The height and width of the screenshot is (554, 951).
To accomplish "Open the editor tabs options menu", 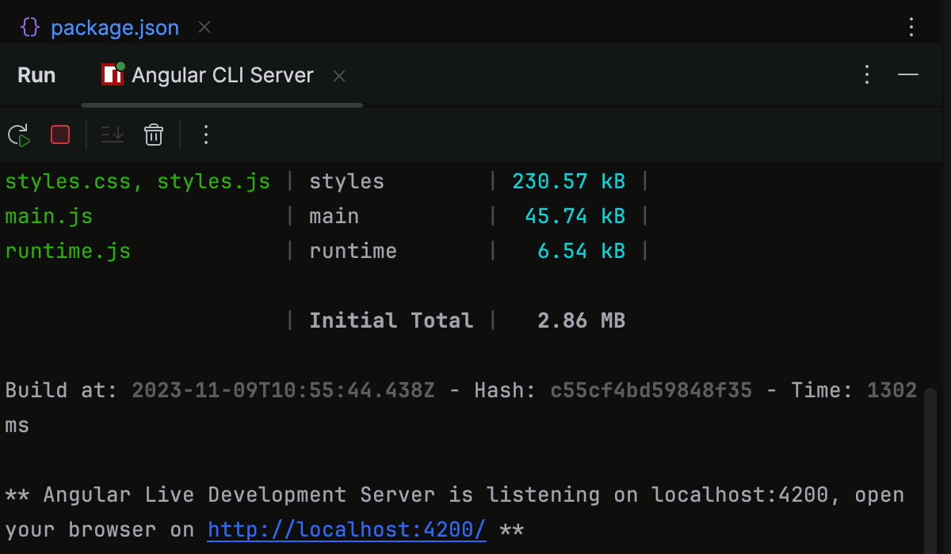I will coord(910,26).
